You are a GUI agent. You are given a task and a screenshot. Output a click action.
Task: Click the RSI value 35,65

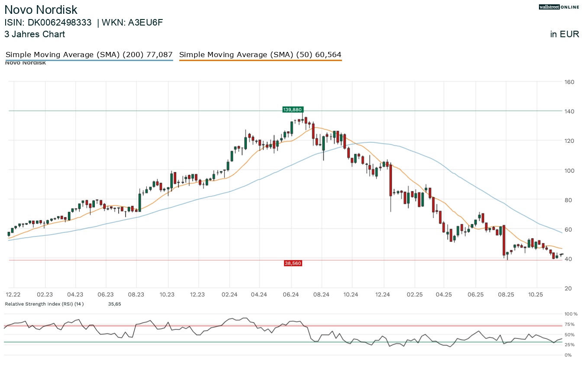114,304
